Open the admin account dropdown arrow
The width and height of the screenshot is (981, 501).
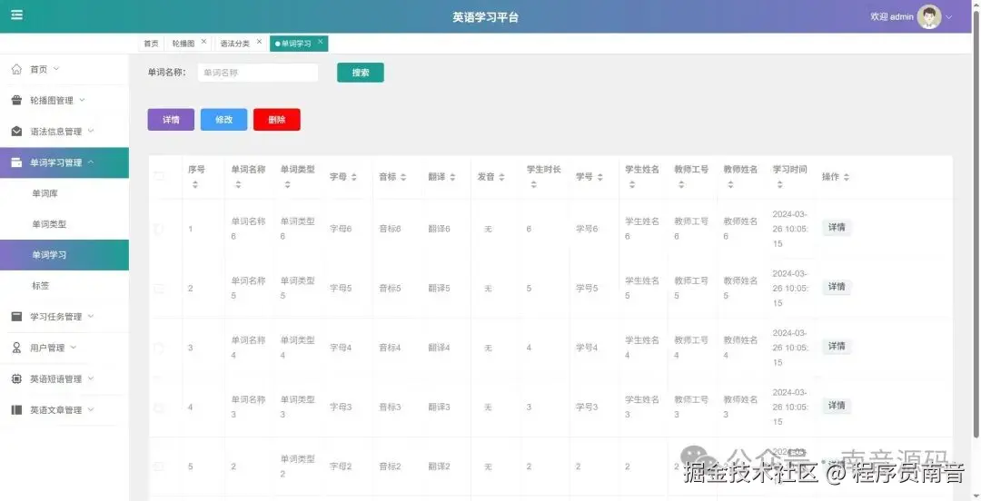coord(949,17)
